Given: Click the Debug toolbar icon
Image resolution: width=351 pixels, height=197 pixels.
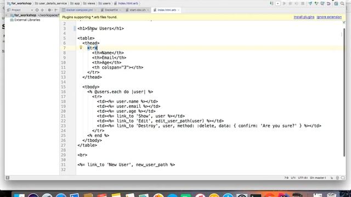Looking at the screenshot, I should (x=290, y=4).
